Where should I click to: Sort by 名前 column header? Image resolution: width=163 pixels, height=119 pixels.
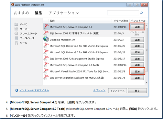point(52,21)
